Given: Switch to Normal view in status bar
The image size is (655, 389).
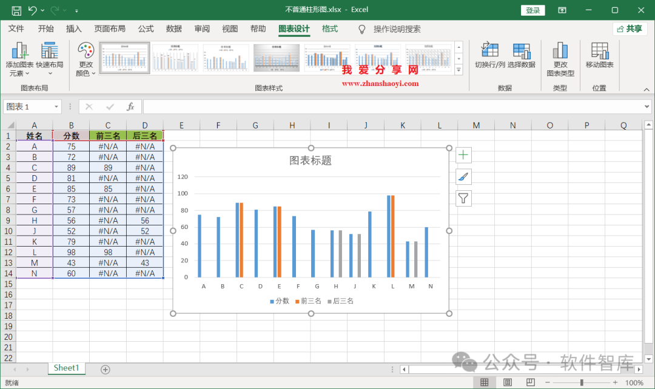Looking at the screenshot, I should 484,382.
